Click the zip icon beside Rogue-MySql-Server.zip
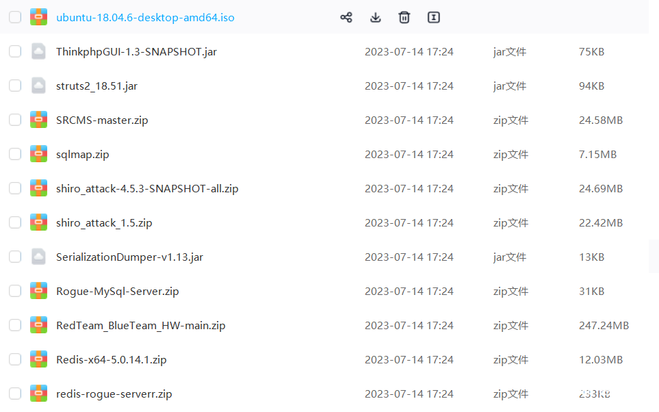Image resolution: width=659 pixels, height=412 pixels. 39,291
